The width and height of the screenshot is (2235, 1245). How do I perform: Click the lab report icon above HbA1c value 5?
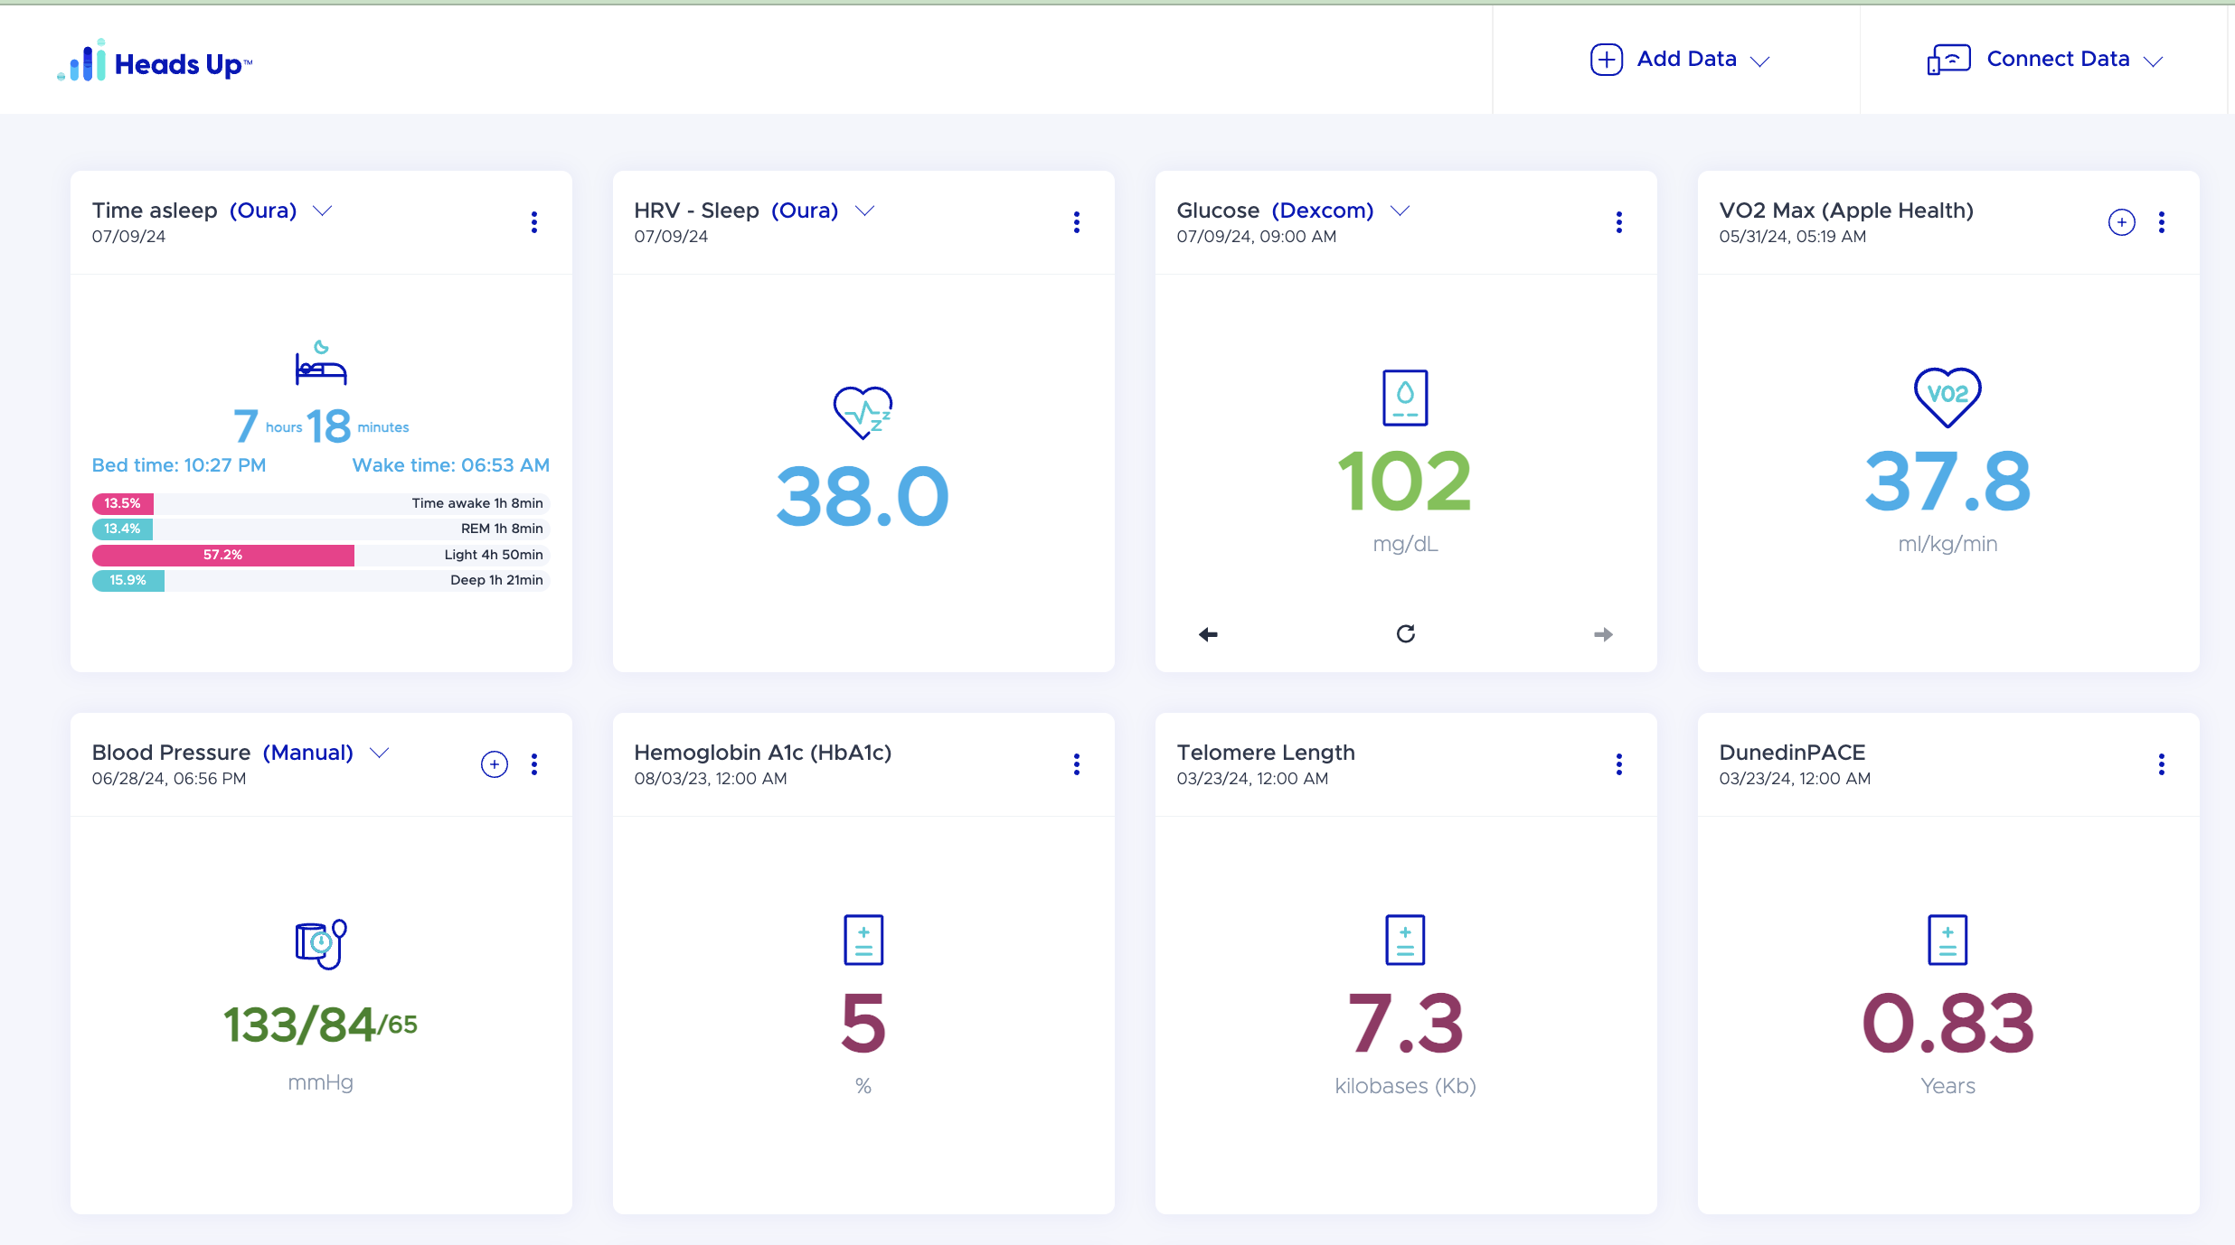(x=863, y=940)
